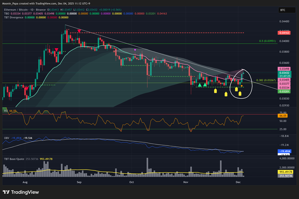Image resolution: width=299 pixels, height=199 pixels.
Task: Click the 0.382 (0.03267) Fibonacci level label
Action: (267, 80)
